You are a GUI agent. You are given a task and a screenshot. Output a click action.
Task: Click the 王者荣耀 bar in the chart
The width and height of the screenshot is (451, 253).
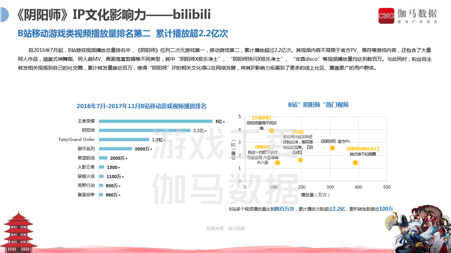click(156, 121)
